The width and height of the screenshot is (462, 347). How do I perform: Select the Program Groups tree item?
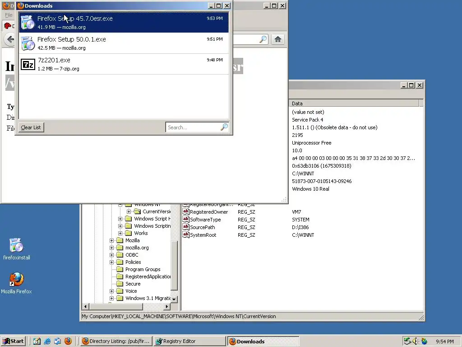[x=143, y=269]
